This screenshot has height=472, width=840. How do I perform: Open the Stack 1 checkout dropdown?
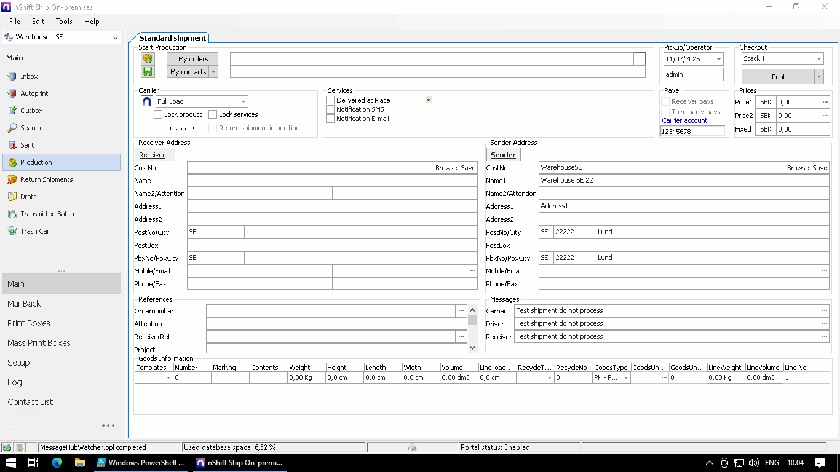click(x=818, y=59)
